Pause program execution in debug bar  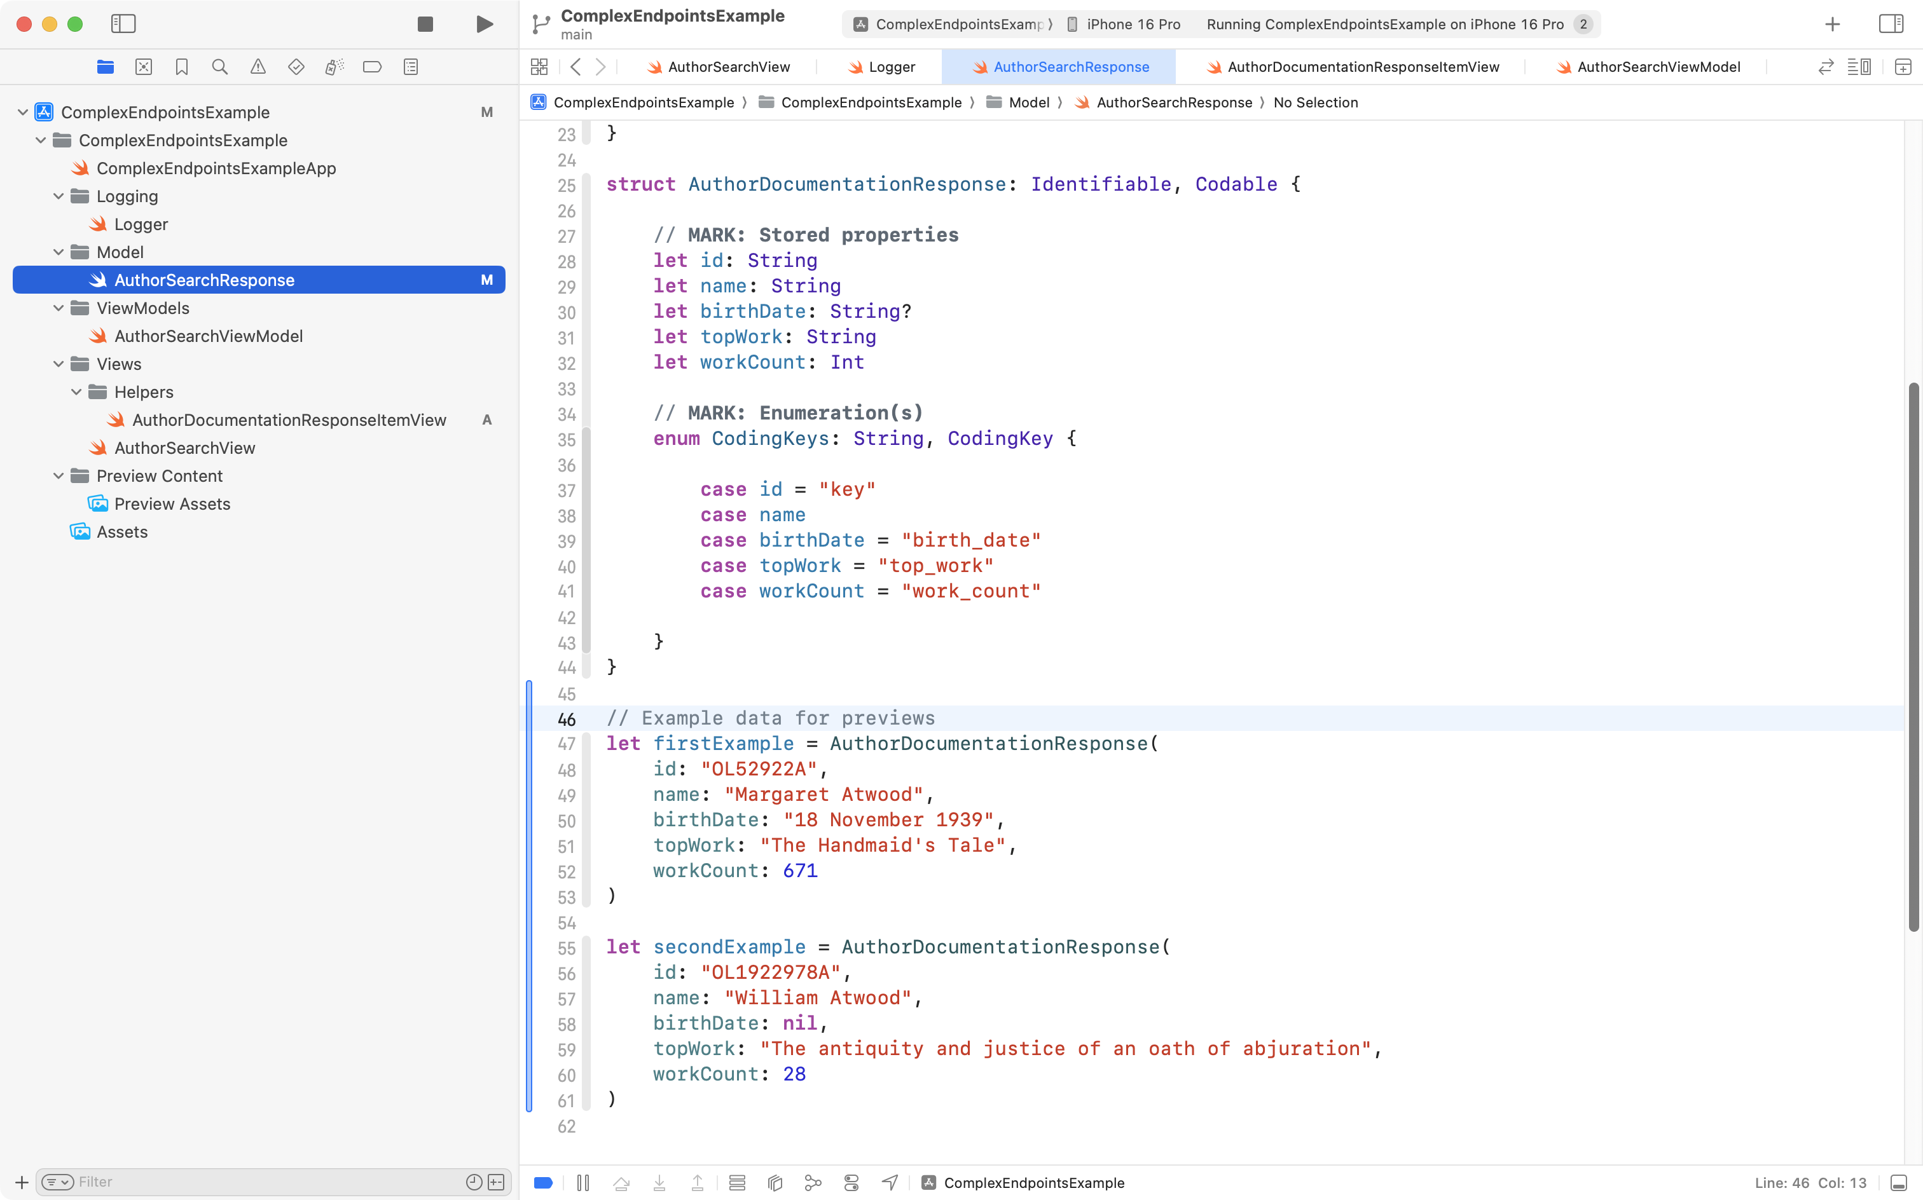pos(582,1183)
